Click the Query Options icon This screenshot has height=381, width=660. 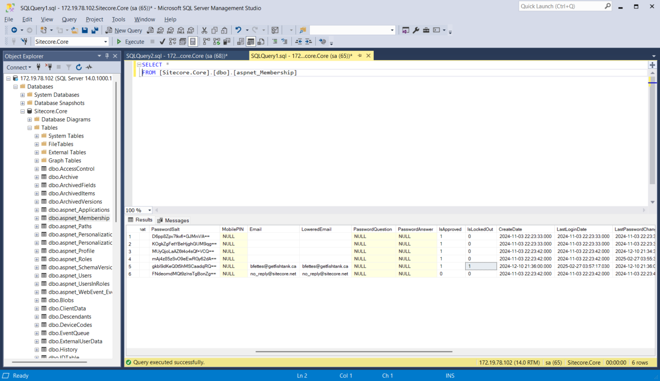coord(183,42)
